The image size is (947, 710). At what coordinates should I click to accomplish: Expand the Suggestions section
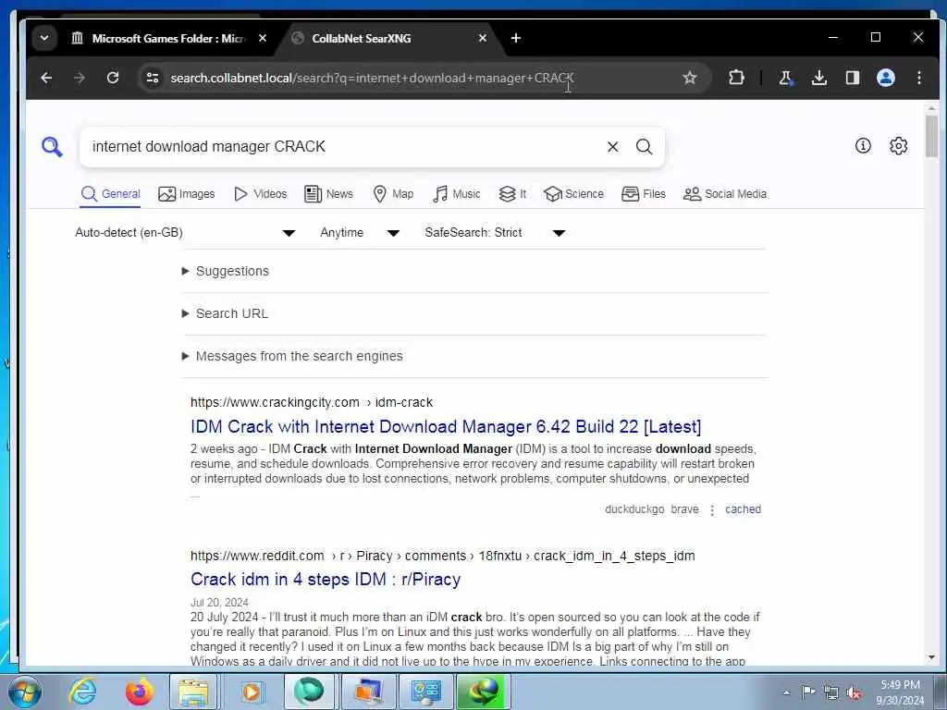click(x=226, y=271)
